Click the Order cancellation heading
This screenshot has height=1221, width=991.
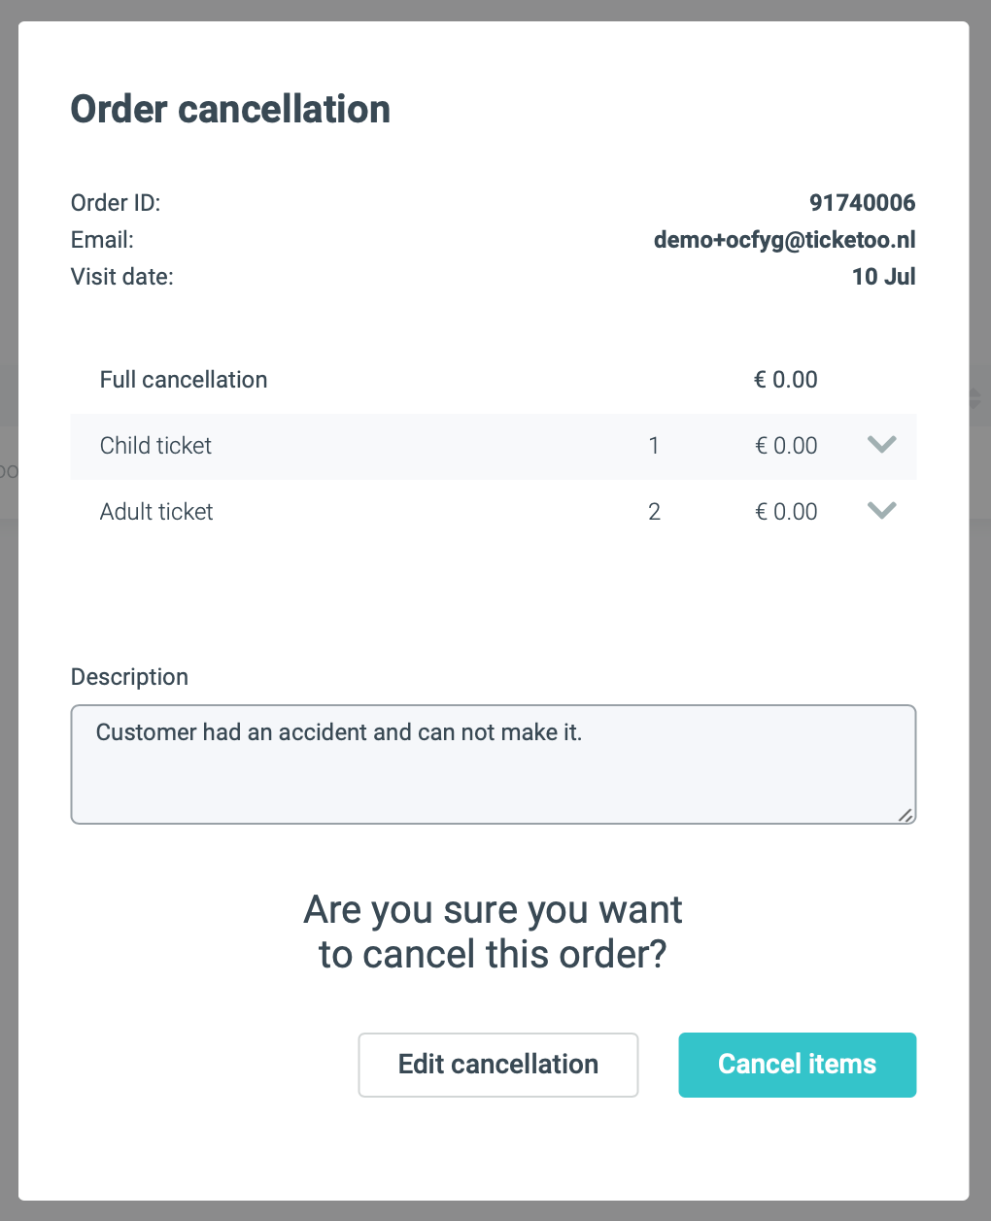click(230, 109)
